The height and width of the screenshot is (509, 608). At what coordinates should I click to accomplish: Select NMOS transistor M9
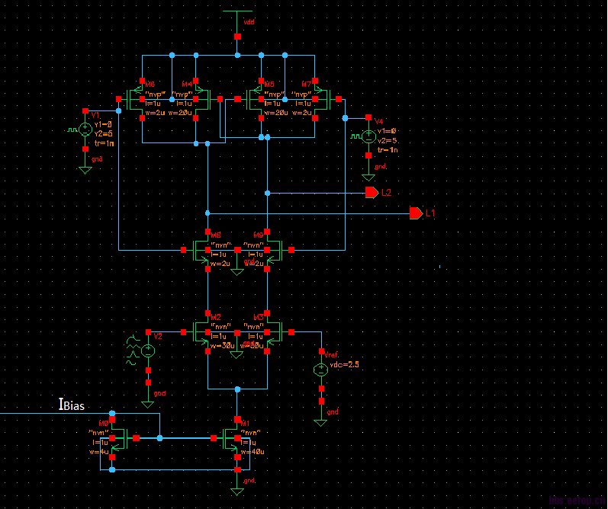coord(275,250)
